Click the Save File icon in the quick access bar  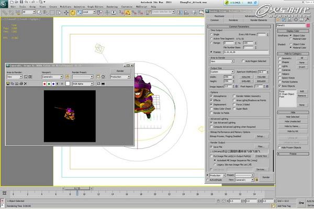(21, 2)
